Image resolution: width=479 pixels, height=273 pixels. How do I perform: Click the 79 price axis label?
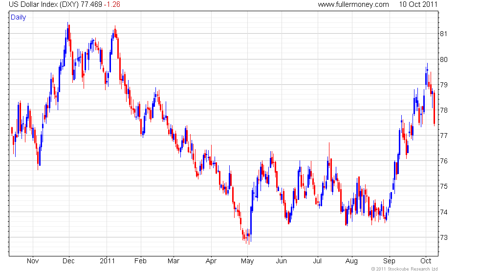(x=443, y=85)
